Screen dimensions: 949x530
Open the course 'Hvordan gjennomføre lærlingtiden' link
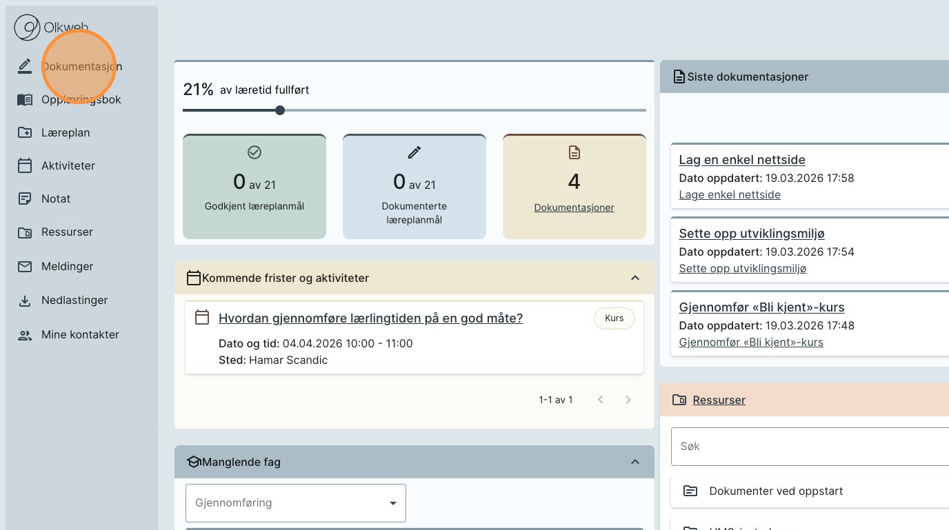pyautogui.click(x=370, y=318)
